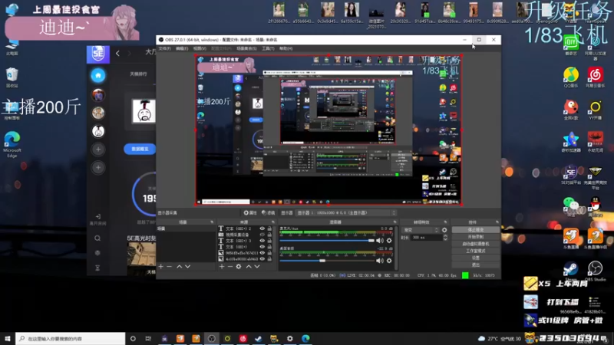Screen dimensions: 614x345
Task: Open the 视图(V) menu in OBS
Action: point(200,48)
